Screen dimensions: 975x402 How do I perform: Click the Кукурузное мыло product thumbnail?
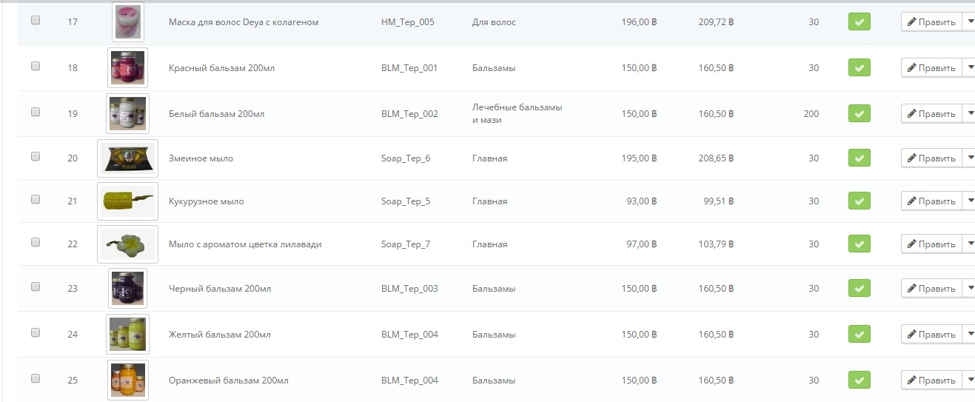point(127,201)
